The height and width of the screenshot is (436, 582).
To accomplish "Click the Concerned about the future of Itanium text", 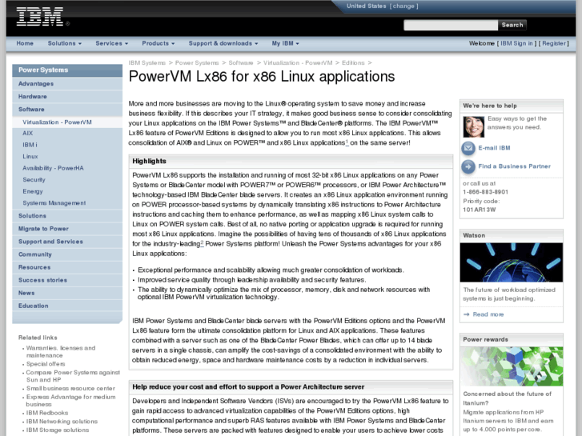I will tap(507, 398).
